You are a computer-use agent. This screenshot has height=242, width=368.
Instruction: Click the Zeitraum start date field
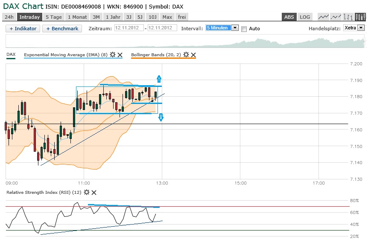129,28
